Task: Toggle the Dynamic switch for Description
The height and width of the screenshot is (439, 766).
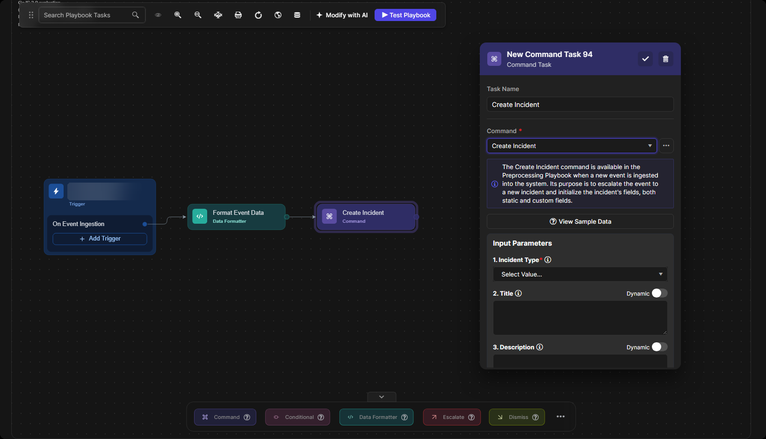Action: pyautogui.click(x=659, y=347)
